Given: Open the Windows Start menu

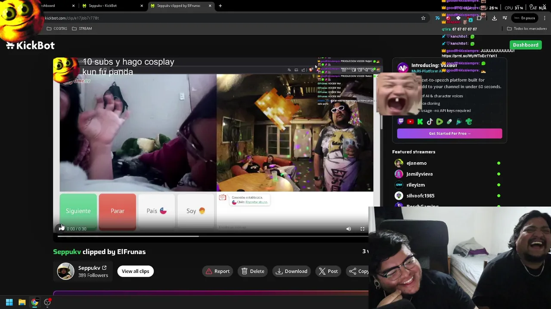Looking at the screenshot, I should (9, 302).
